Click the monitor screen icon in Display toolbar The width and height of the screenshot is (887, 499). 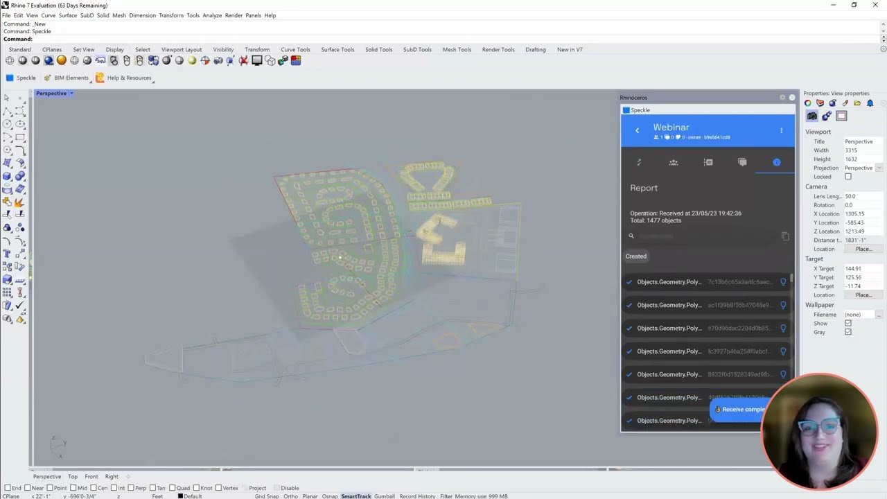pos(256,60)
